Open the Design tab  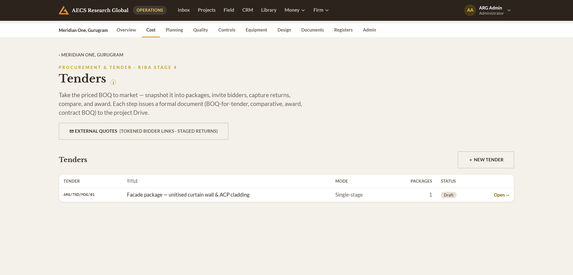[284, 30]
